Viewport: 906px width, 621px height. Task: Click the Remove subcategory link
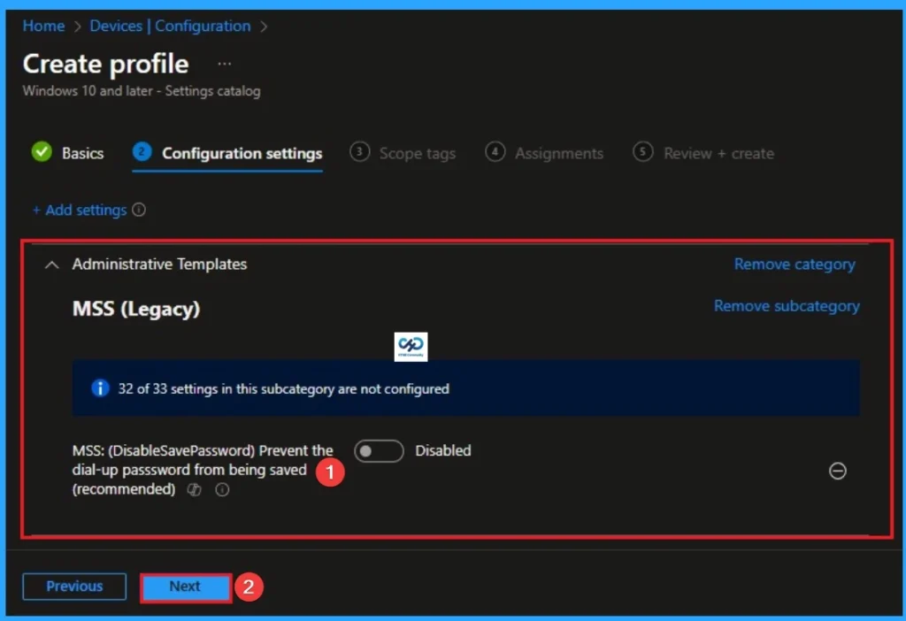point(786,305)
